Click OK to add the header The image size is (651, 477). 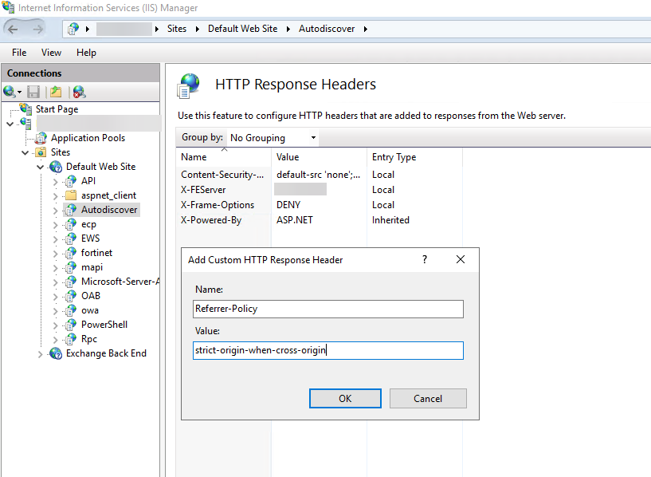344,399
